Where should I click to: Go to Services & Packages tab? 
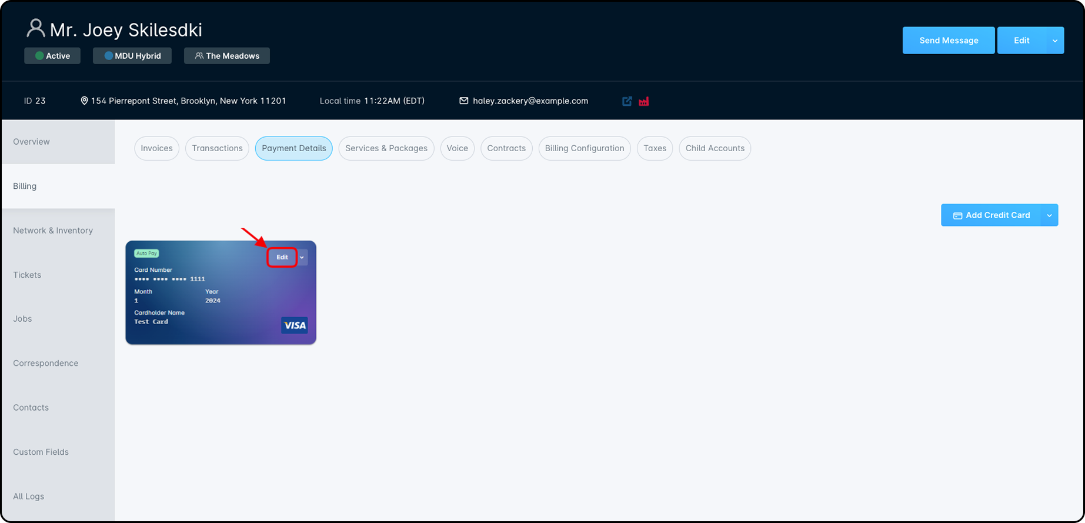[x=386, y=148]
